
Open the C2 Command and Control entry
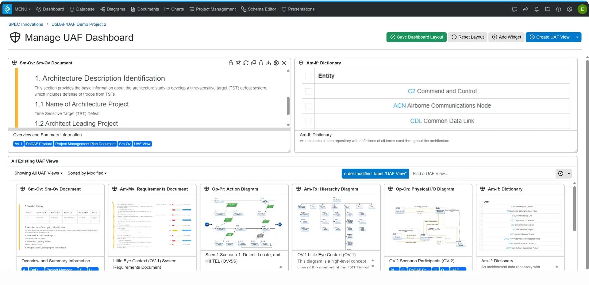[442, 91]
